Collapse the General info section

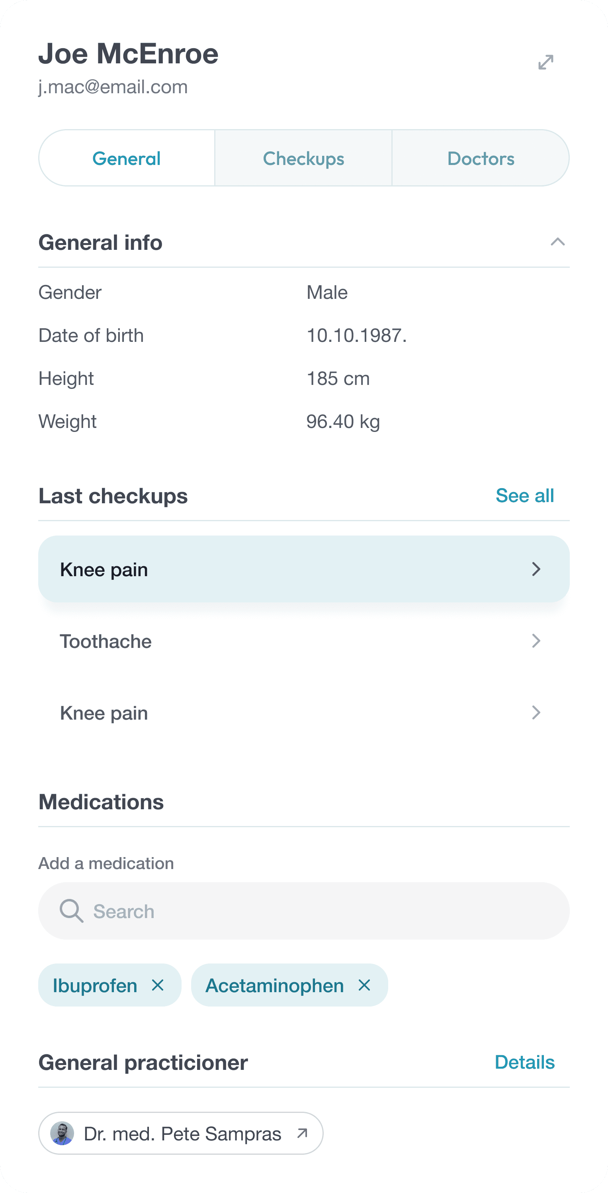point(557,242)
